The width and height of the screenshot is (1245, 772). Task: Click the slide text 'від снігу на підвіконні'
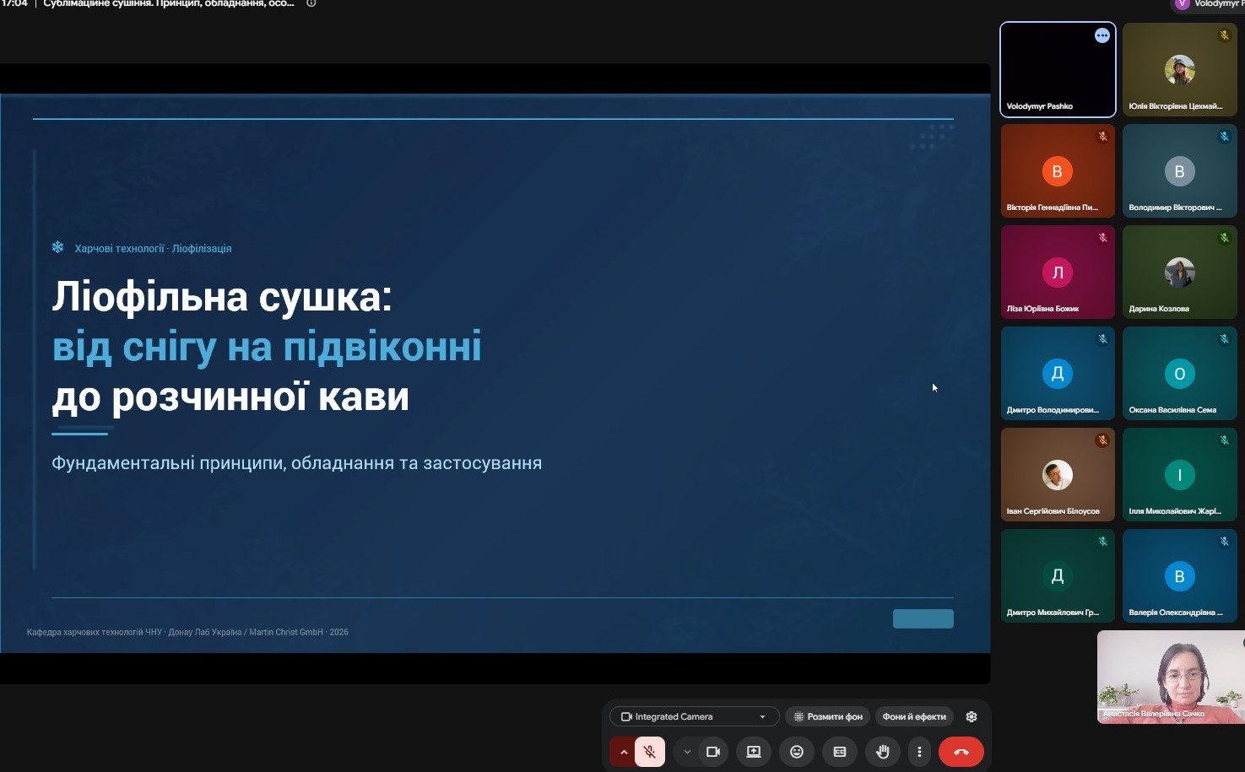pyautogui.click(x=267, y=347)
